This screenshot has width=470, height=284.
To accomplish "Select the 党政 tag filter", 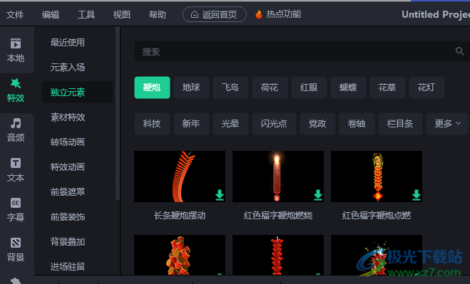I will tap(317, 124).
